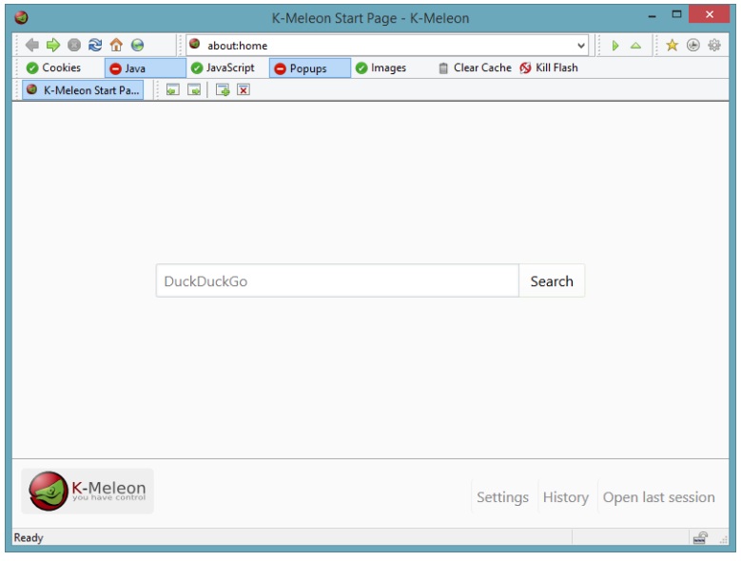The height and width of the screenshot is (561, 741).
Task: Open the gear preferences icon
Action: [713, 45]
